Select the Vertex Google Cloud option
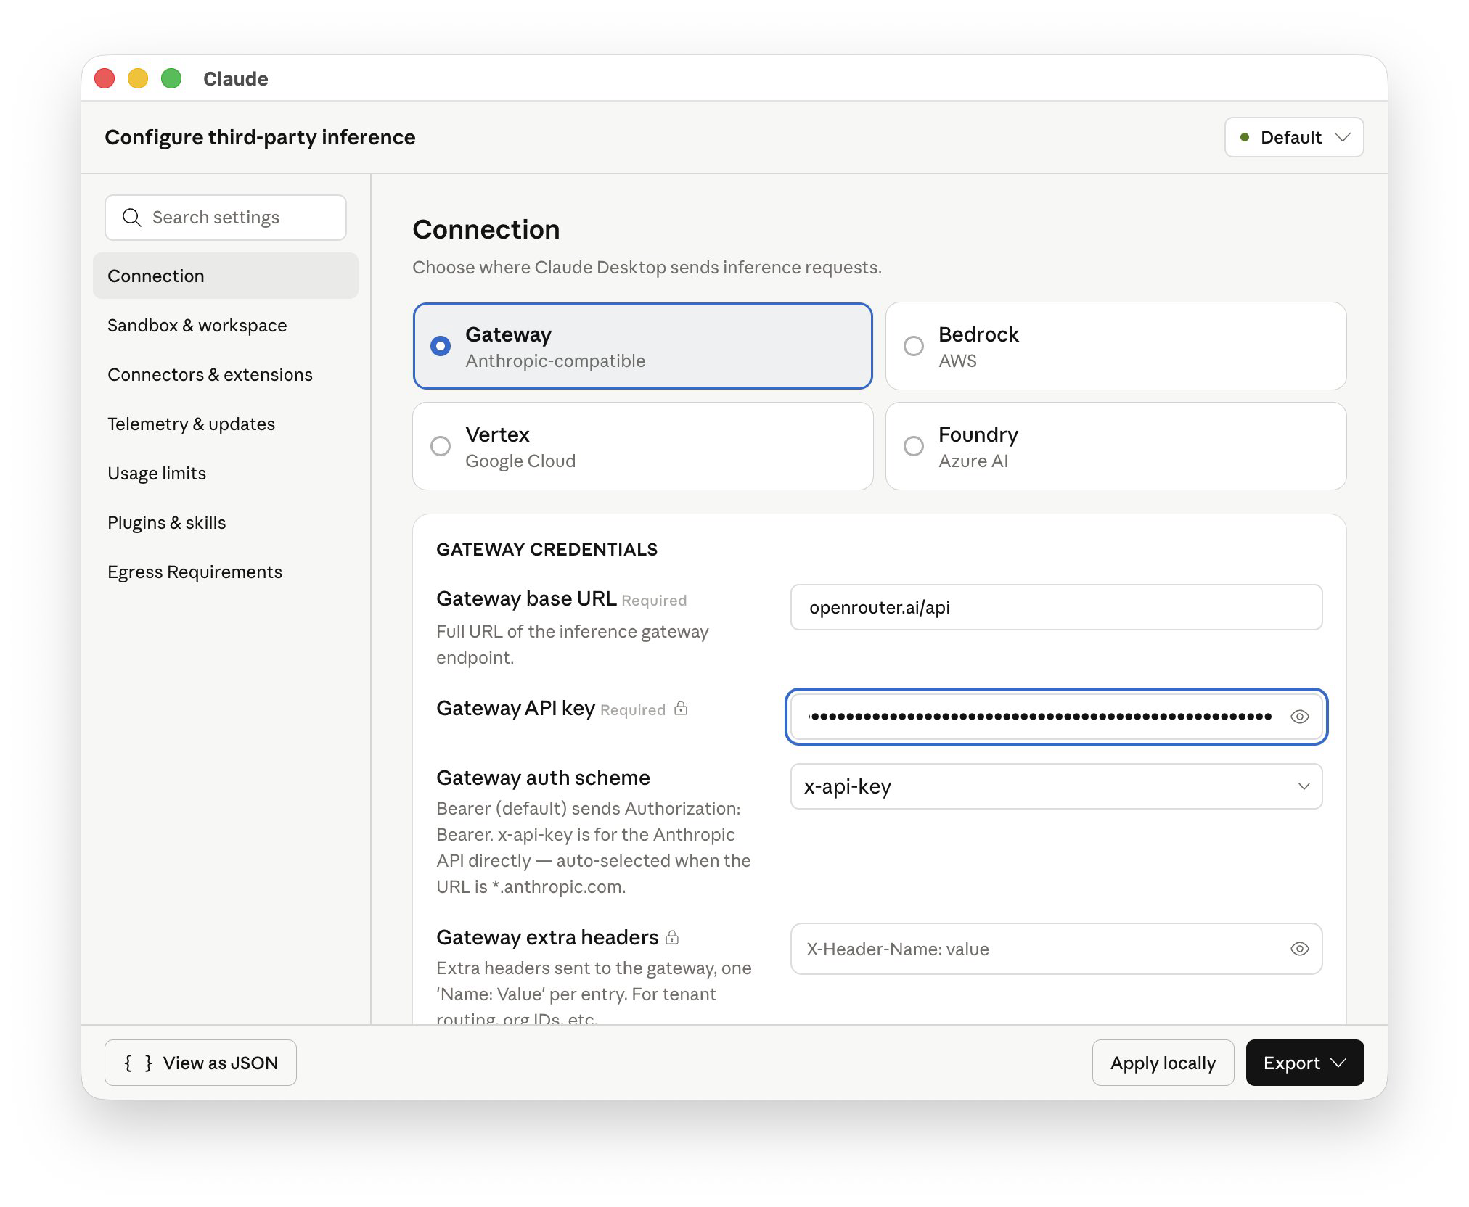 click(441, 446)
